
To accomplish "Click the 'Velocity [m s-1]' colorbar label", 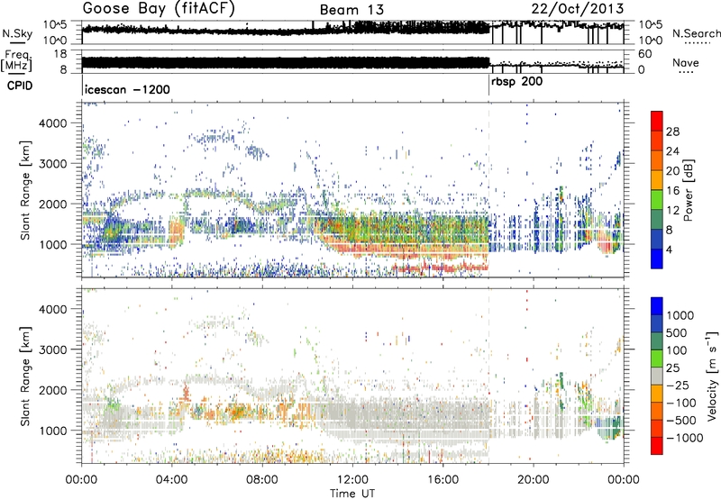I will (712, 376).
